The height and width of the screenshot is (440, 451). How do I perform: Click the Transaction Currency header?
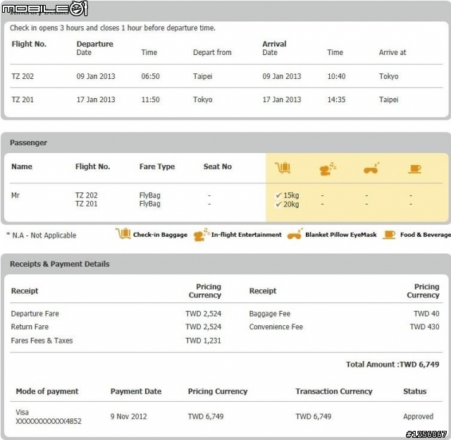(x=333, y=391)
